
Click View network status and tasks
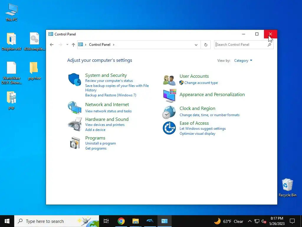[108, 111]
